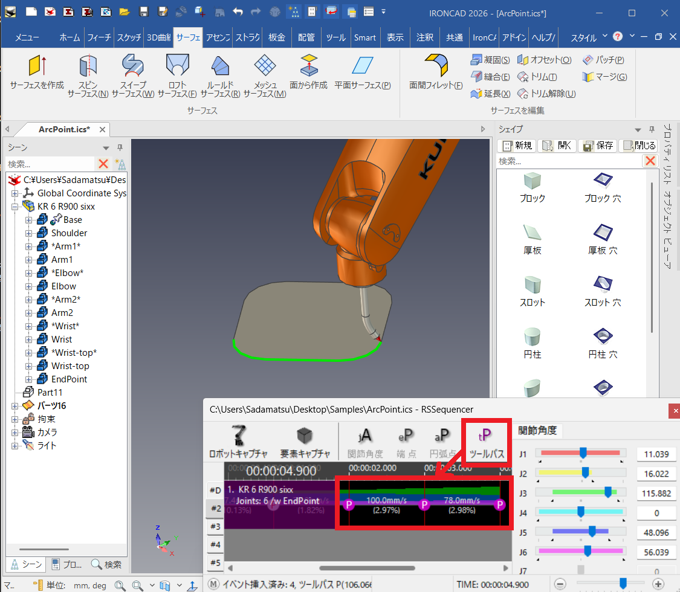Viewport: 680px width, 592px height.
Task: Click ロボットキャプチャ in RSSequencer
Action: tap(238, 442)
